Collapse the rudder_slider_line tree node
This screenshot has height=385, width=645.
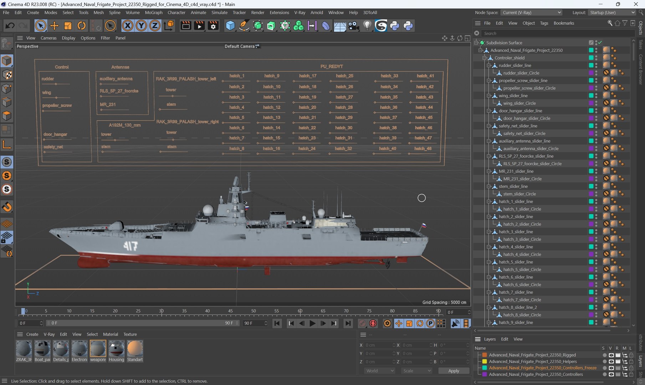pyautogui.click(x=489, y=66)
